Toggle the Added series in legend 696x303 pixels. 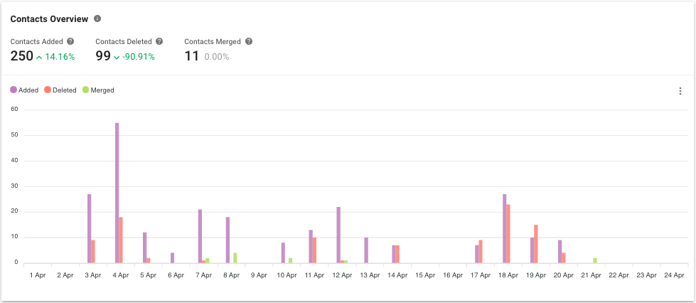pyautogui.click(x=28, y=90)
